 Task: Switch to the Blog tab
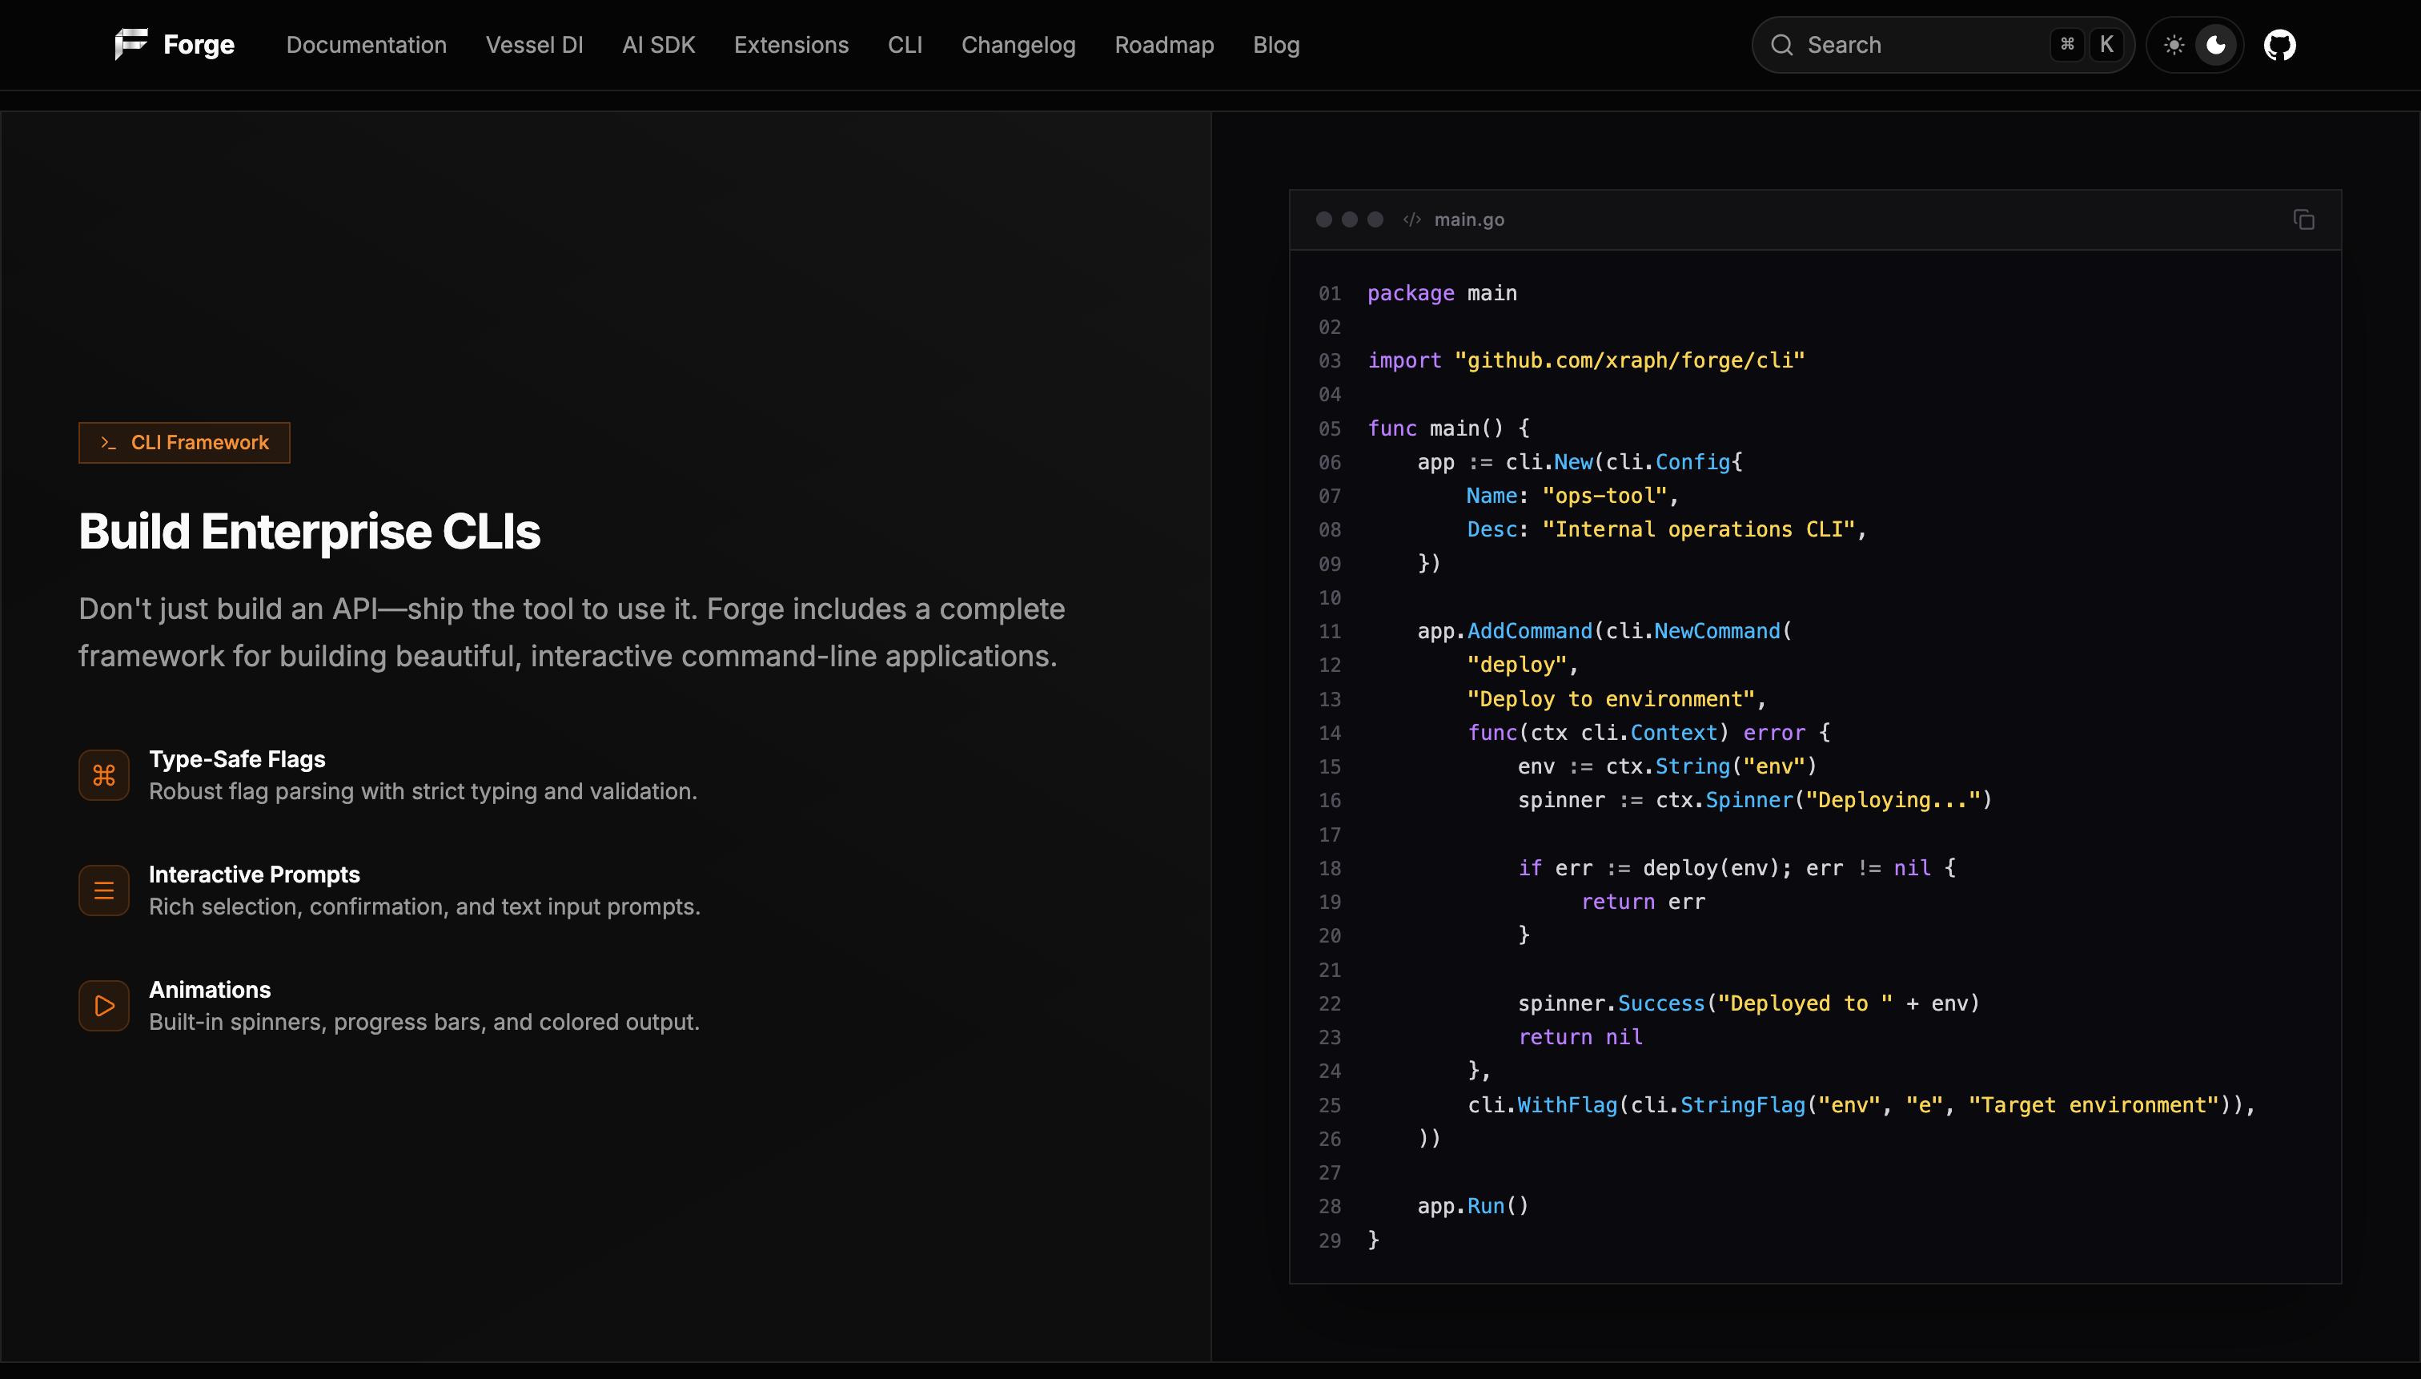[1275, 45]
